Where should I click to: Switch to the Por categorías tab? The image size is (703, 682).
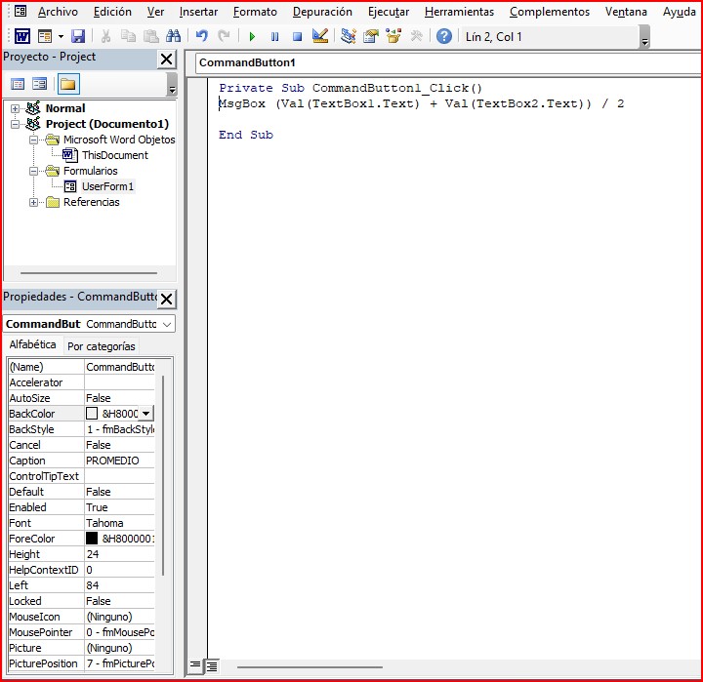pos(102,346)
